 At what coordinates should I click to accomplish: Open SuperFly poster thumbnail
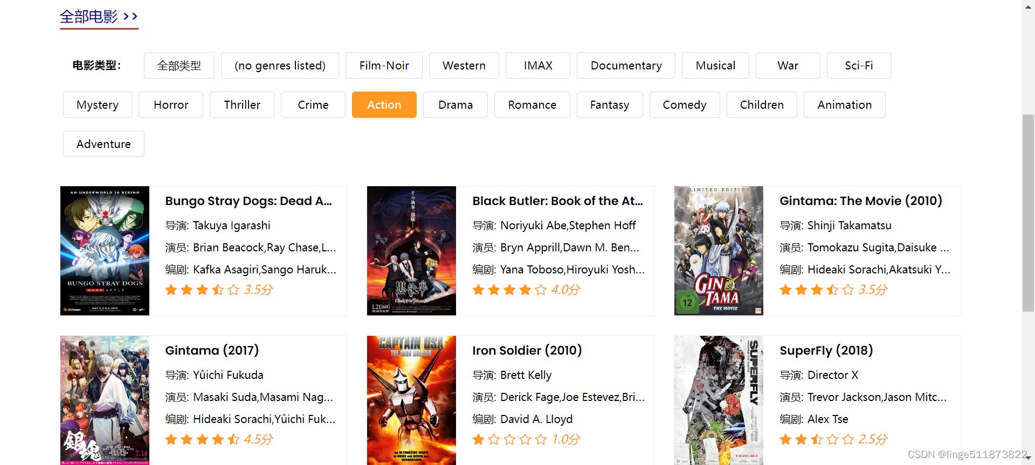[x=719, y=400]
